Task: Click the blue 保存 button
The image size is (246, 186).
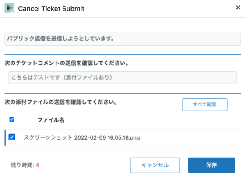Action: click(211, 165)
